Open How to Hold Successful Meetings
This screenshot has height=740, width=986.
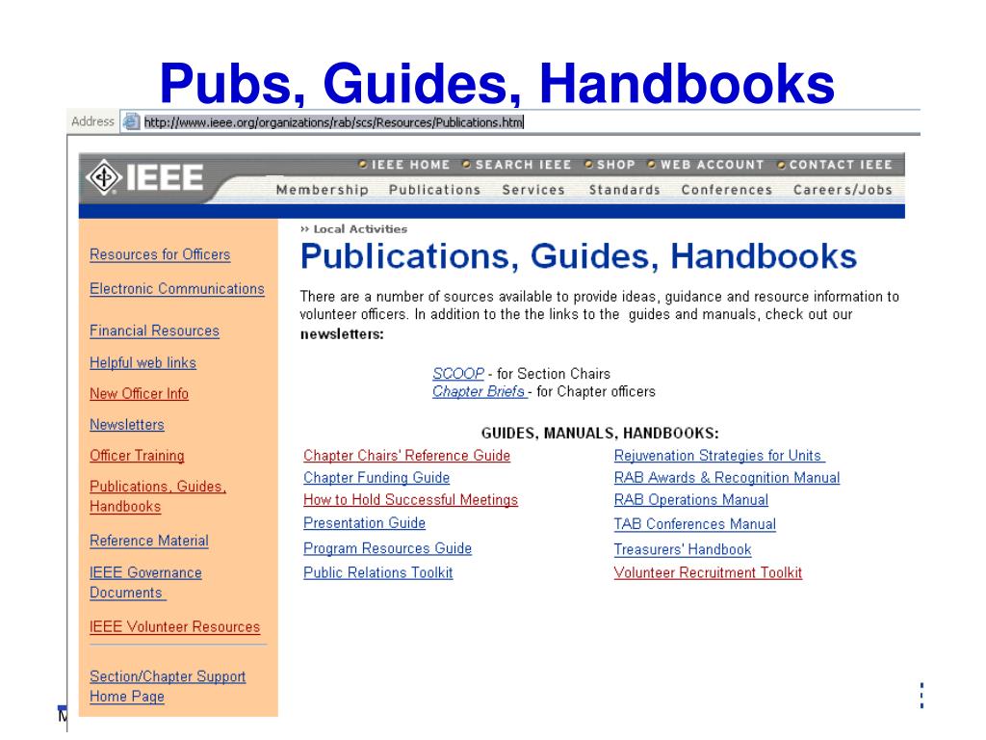410,500
